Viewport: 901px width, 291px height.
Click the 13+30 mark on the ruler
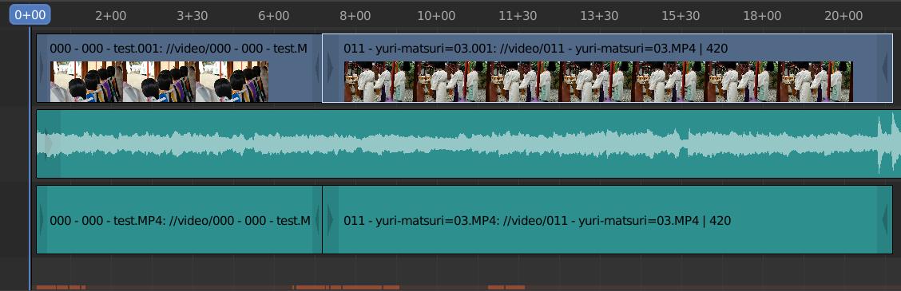point(599,15)
